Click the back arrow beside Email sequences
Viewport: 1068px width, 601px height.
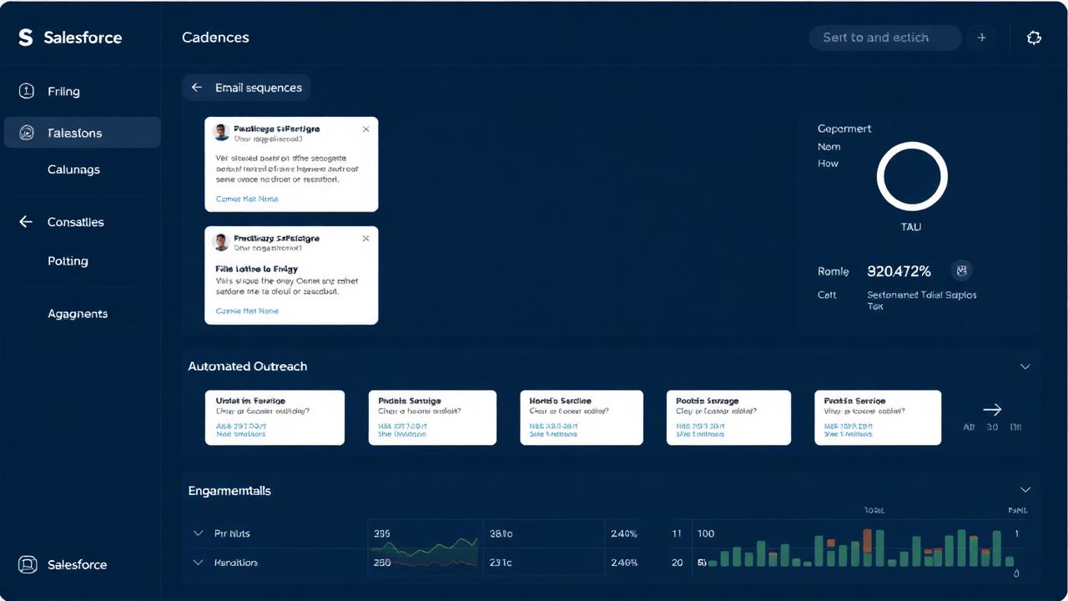point(197,87)
